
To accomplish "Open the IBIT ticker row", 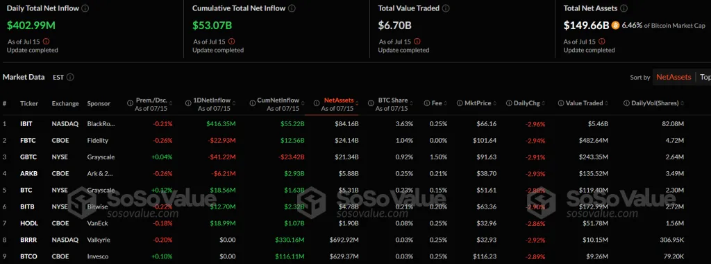I will (x=355, y=124).
